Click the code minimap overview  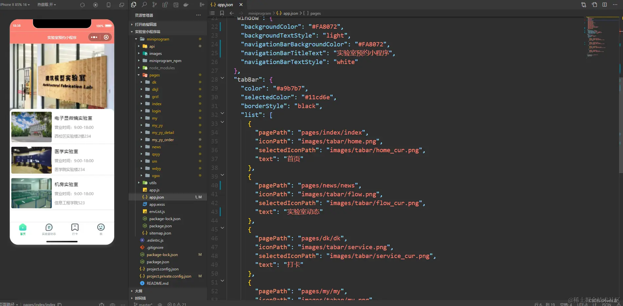coord(602,37)
